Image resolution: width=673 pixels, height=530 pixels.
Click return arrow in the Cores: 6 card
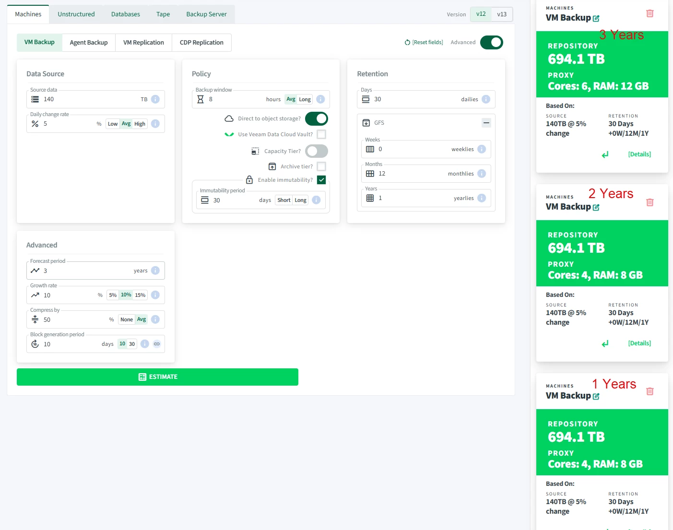point(605,154)
